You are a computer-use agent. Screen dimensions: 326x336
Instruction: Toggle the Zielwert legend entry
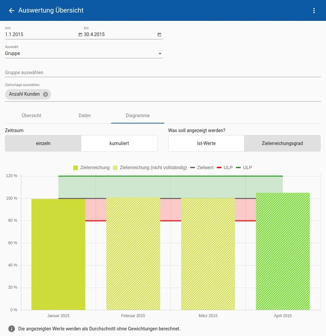coord(202,168)
